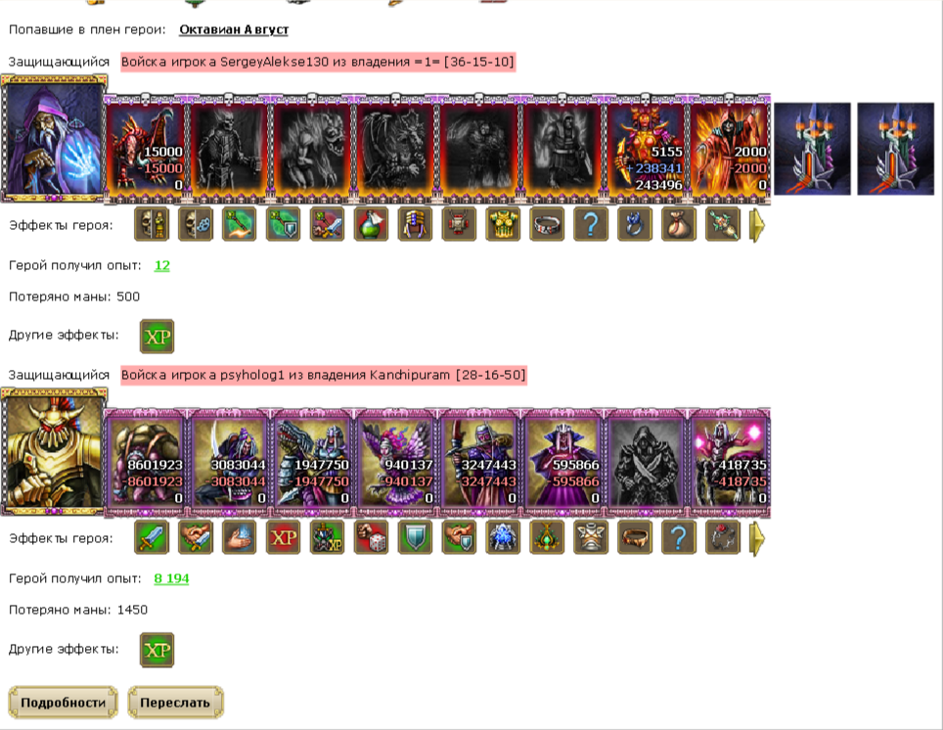The image size is (943, 730).
Task: Click the shield effect icon in second row
Action: (415, 537)
